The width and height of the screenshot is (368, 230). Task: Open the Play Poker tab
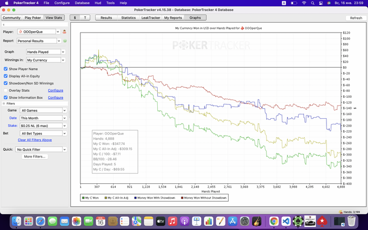(x=33, y=17)
